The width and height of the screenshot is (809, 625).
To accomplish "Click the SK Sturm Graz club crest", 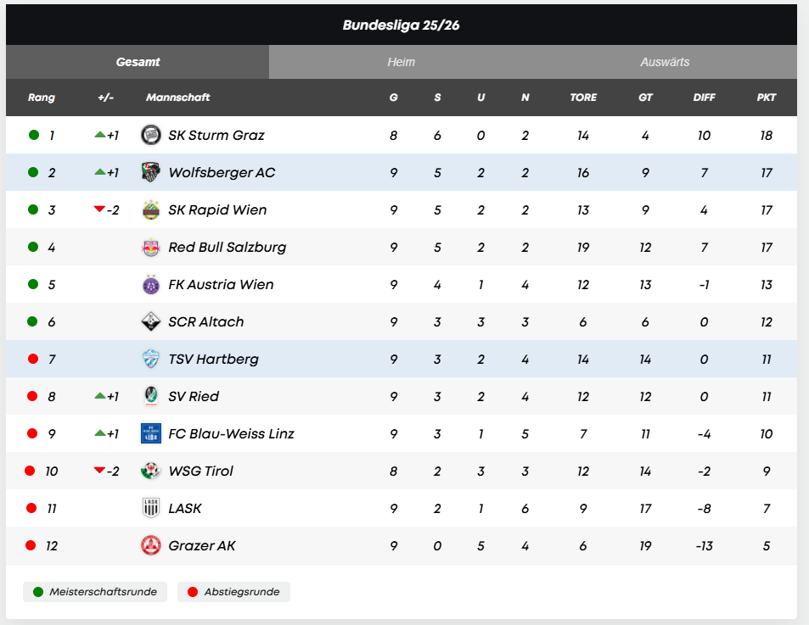I will point(151,135).
